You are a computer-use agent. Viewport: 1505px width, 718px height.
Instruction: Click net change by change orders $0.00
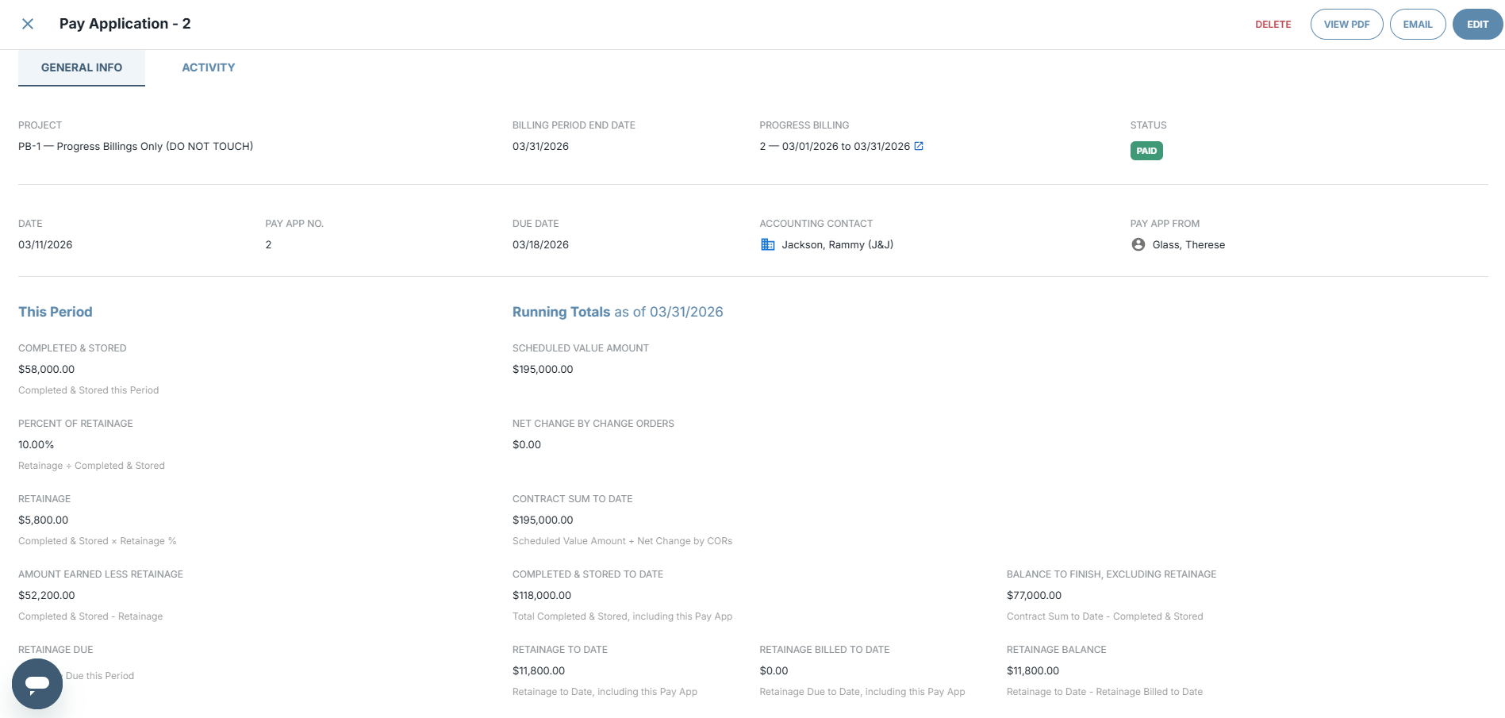point(527,444)
